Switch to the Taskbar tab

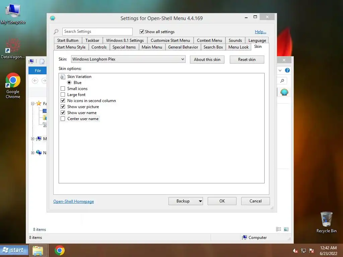pos(92,40)
